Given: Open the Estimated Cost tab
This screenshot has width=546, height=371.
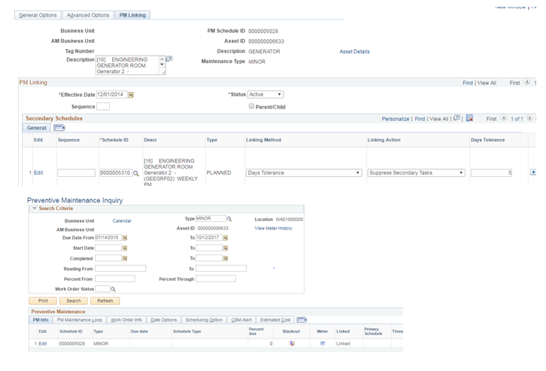Looking at the screenshot, I should [x=275, y=320].
